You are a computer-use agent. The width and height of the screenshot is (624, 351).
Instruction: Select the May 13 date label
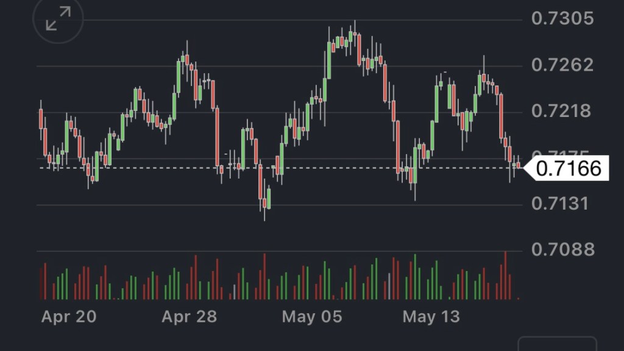click(432, 317)
